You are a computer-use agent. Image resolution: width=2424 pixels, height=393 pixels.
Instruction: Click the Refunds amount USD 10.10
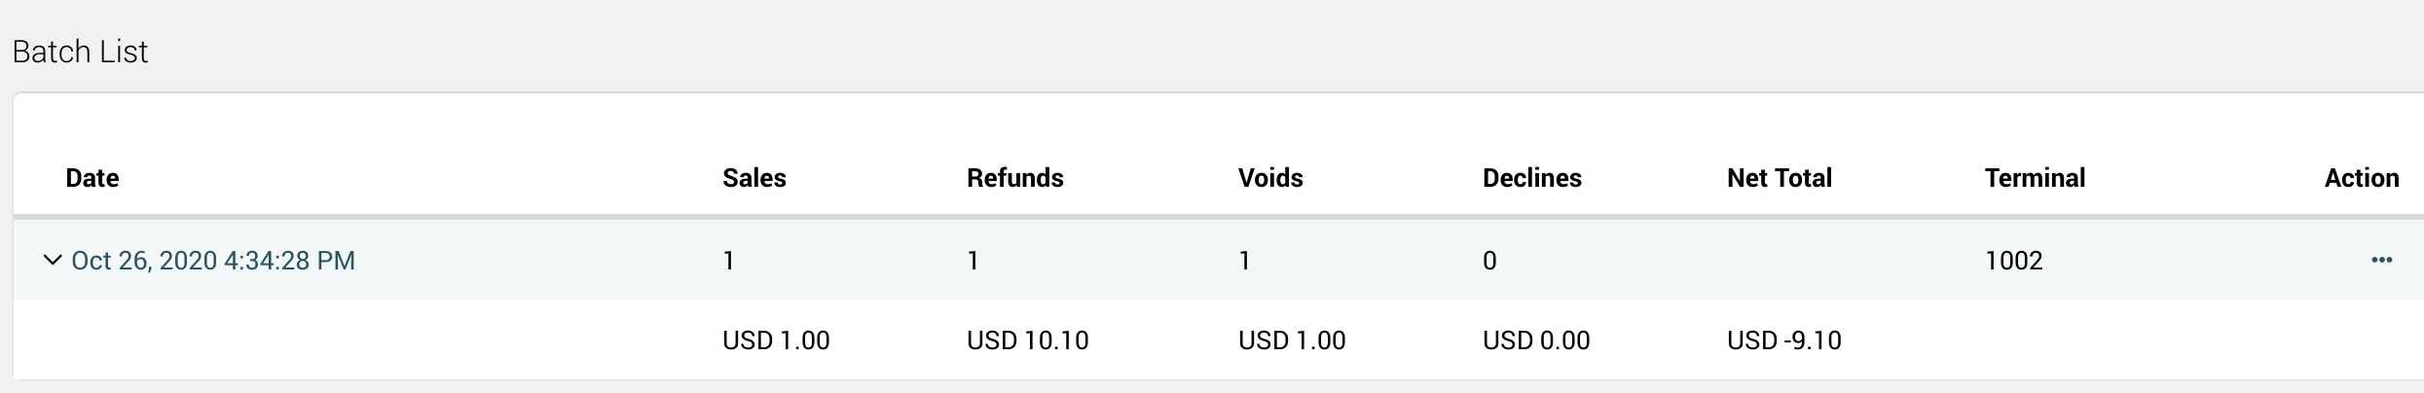[x=1027, y=340]
